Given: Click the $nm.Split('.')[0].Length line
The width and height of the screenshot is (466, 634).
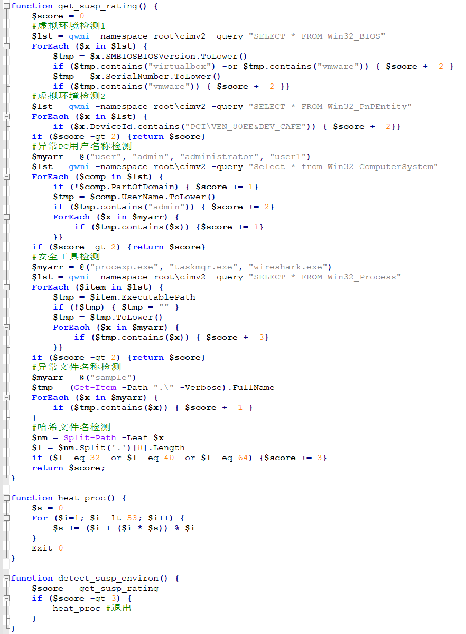Looking at the screenshot, I should (108, 447).
